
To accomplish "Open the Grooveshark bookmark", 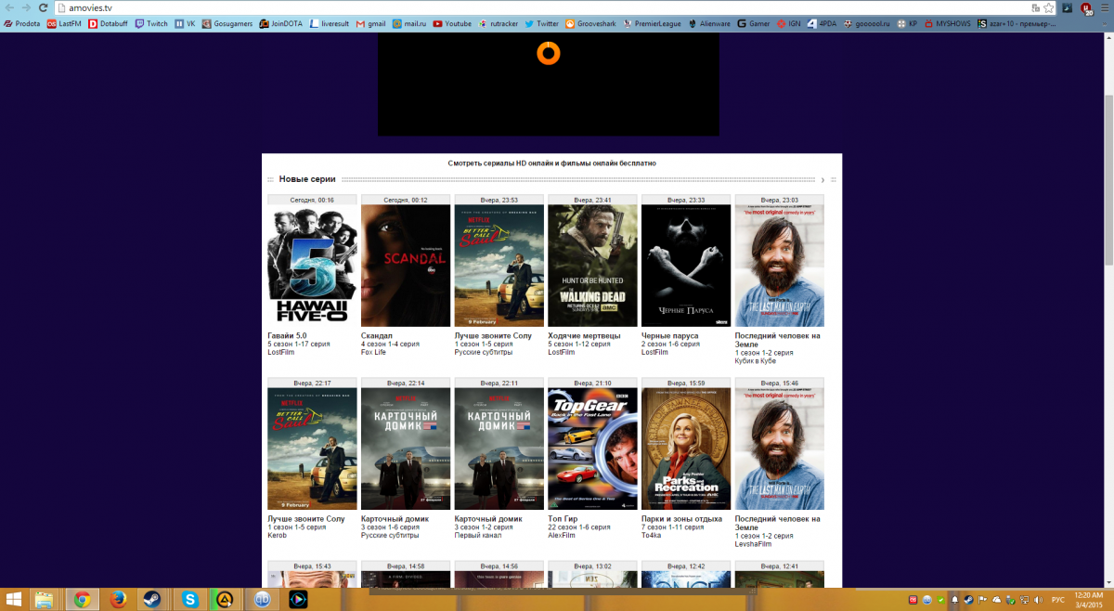I will tap(591, 23).
